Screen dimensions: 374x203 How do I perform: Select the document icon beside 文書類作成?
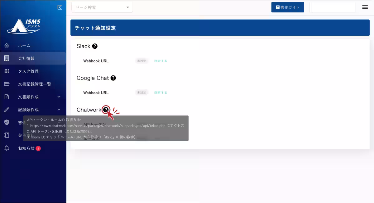[7, 97]
